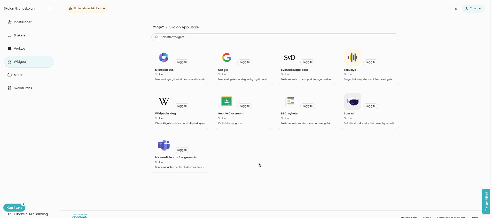Add the BBC, nyheter widget with Legg til

point(307,106)
